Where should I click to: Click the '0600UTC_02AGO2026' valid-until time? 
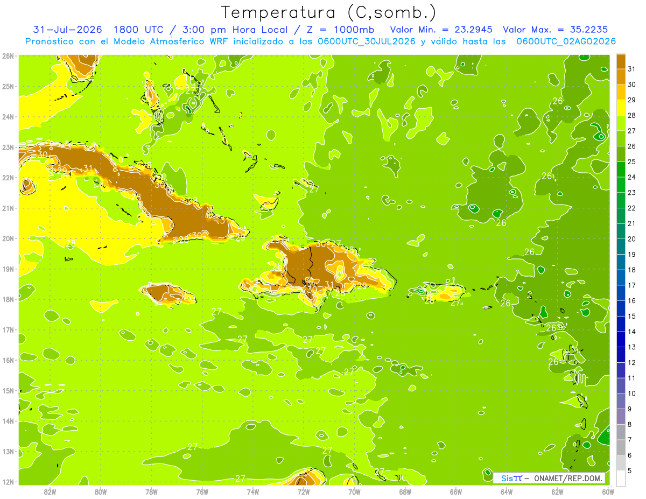pos(566,41)
